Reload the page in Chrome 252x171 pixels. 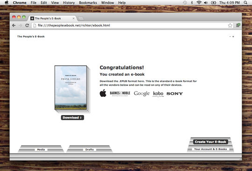(27, 25)
